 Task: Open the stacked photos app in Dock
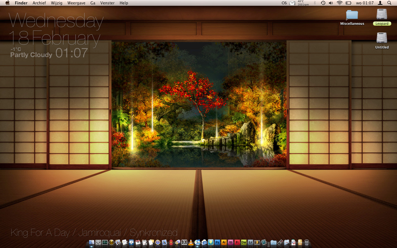(264, 242)
